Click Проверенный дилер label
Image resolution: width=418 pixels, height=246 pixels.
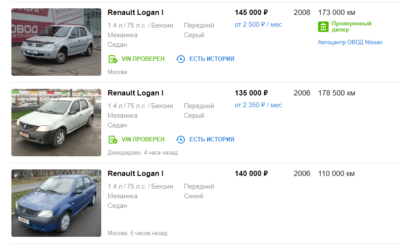(x=351, y=27)
